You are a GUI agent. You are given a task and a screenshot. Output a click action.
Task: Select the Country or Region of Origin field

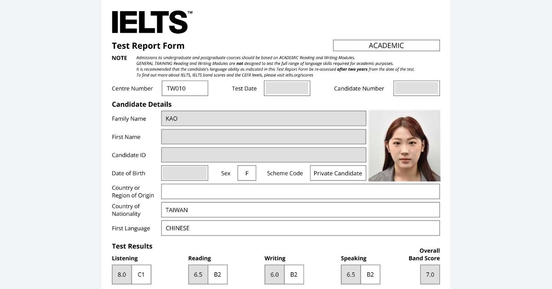[x=300, y=191]
